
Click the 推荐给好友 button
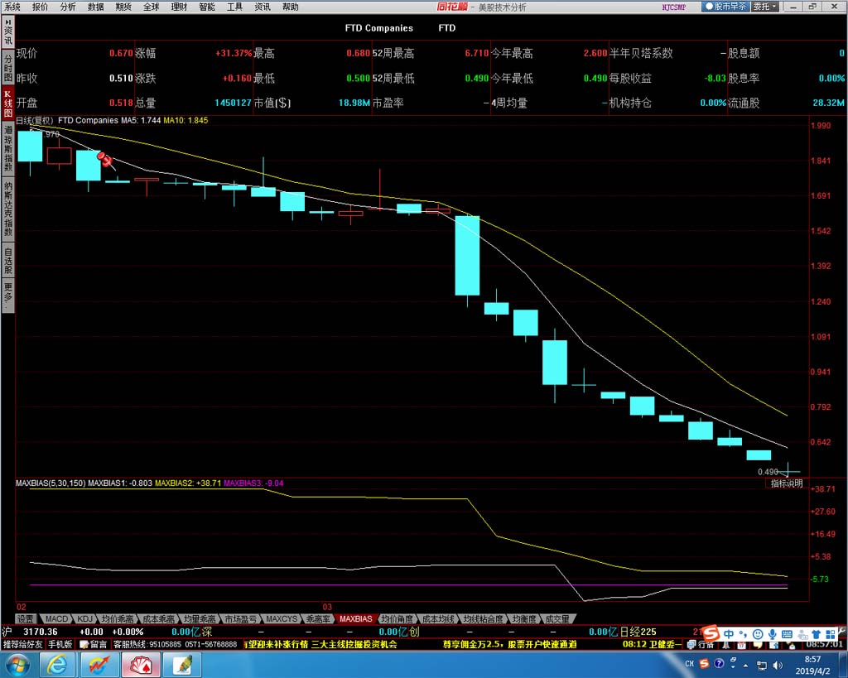tap(22, 645)
